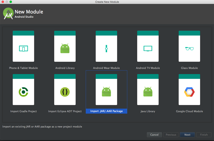Close the Create New Module window
Viewport: 214px width, 141px height.
[x=3, y=2]
